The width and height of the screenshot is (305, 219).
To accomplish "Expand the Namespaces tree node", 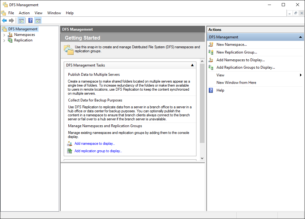I will [4, 35].
